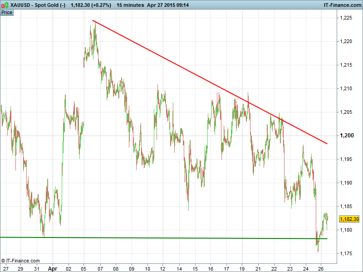This screenshot has width=363, height=272.
Task: Click the © IT-Finance.com copyright text
Action: click(x=20, y=261)
